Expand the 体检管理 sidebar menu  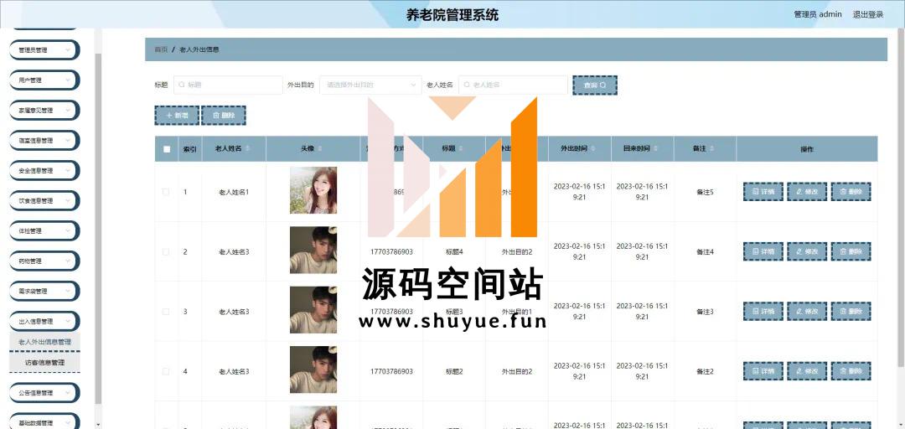(44, 231)
